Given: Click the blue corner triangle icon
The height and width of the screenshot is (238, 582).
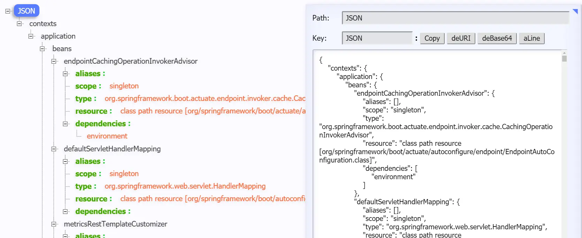Looking at the screenshot, I should coord(575,11).
